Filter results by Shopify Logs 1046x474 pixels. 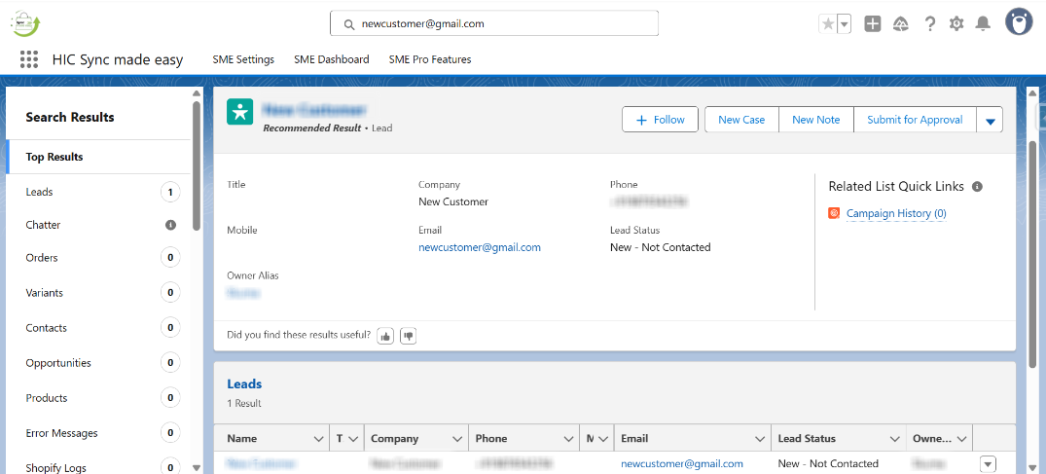(98, 468)
